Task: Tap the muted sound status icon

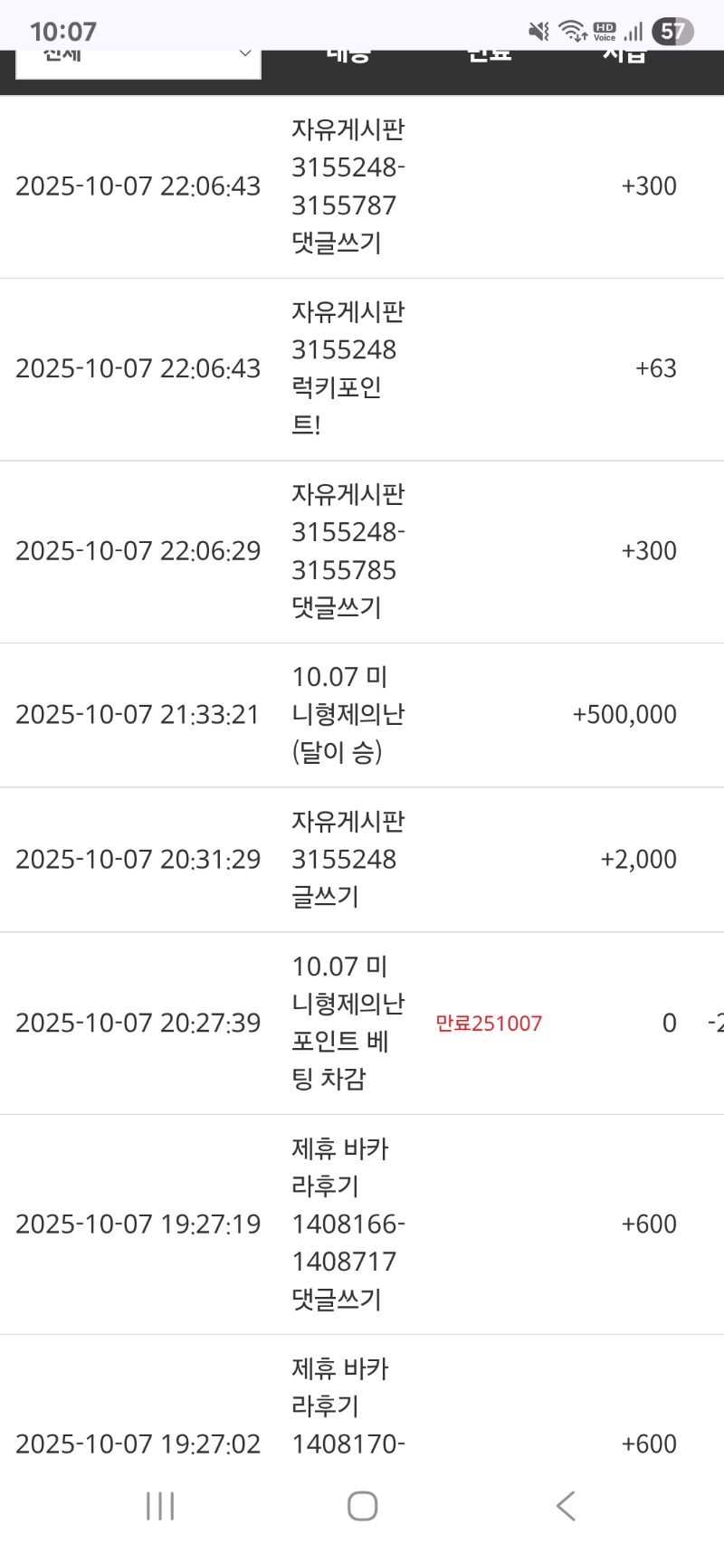Action: click(538, 32)
